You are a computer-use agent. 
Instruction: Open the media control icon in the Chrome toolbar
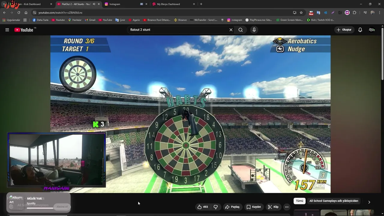[x=365, y=13]
